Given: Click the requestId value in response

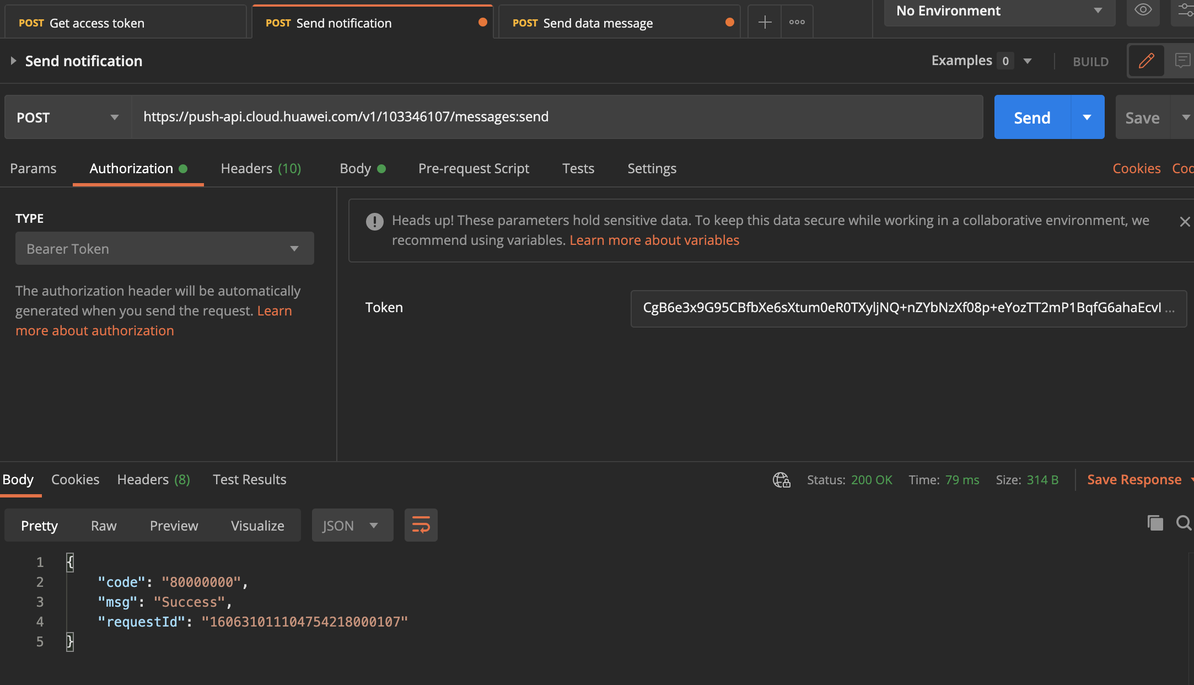Looking at the screenshot, I should tap(305, 622).
